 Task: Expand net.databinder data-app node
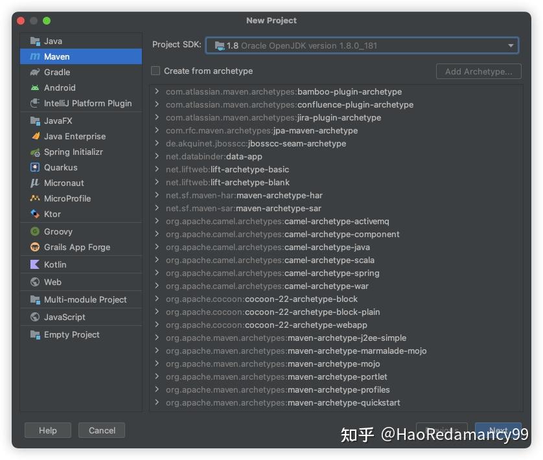[x=157, y=156]
